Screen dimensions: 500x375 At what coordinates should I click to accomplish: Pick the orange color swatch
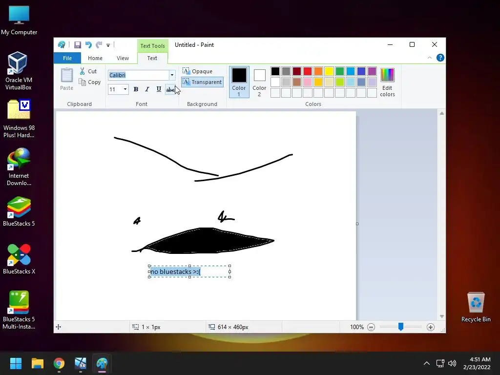click(x=318, y=71)
